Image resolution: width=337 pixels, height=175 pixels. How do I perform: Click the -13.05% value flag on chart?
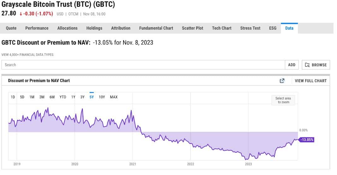click(307, 140)
